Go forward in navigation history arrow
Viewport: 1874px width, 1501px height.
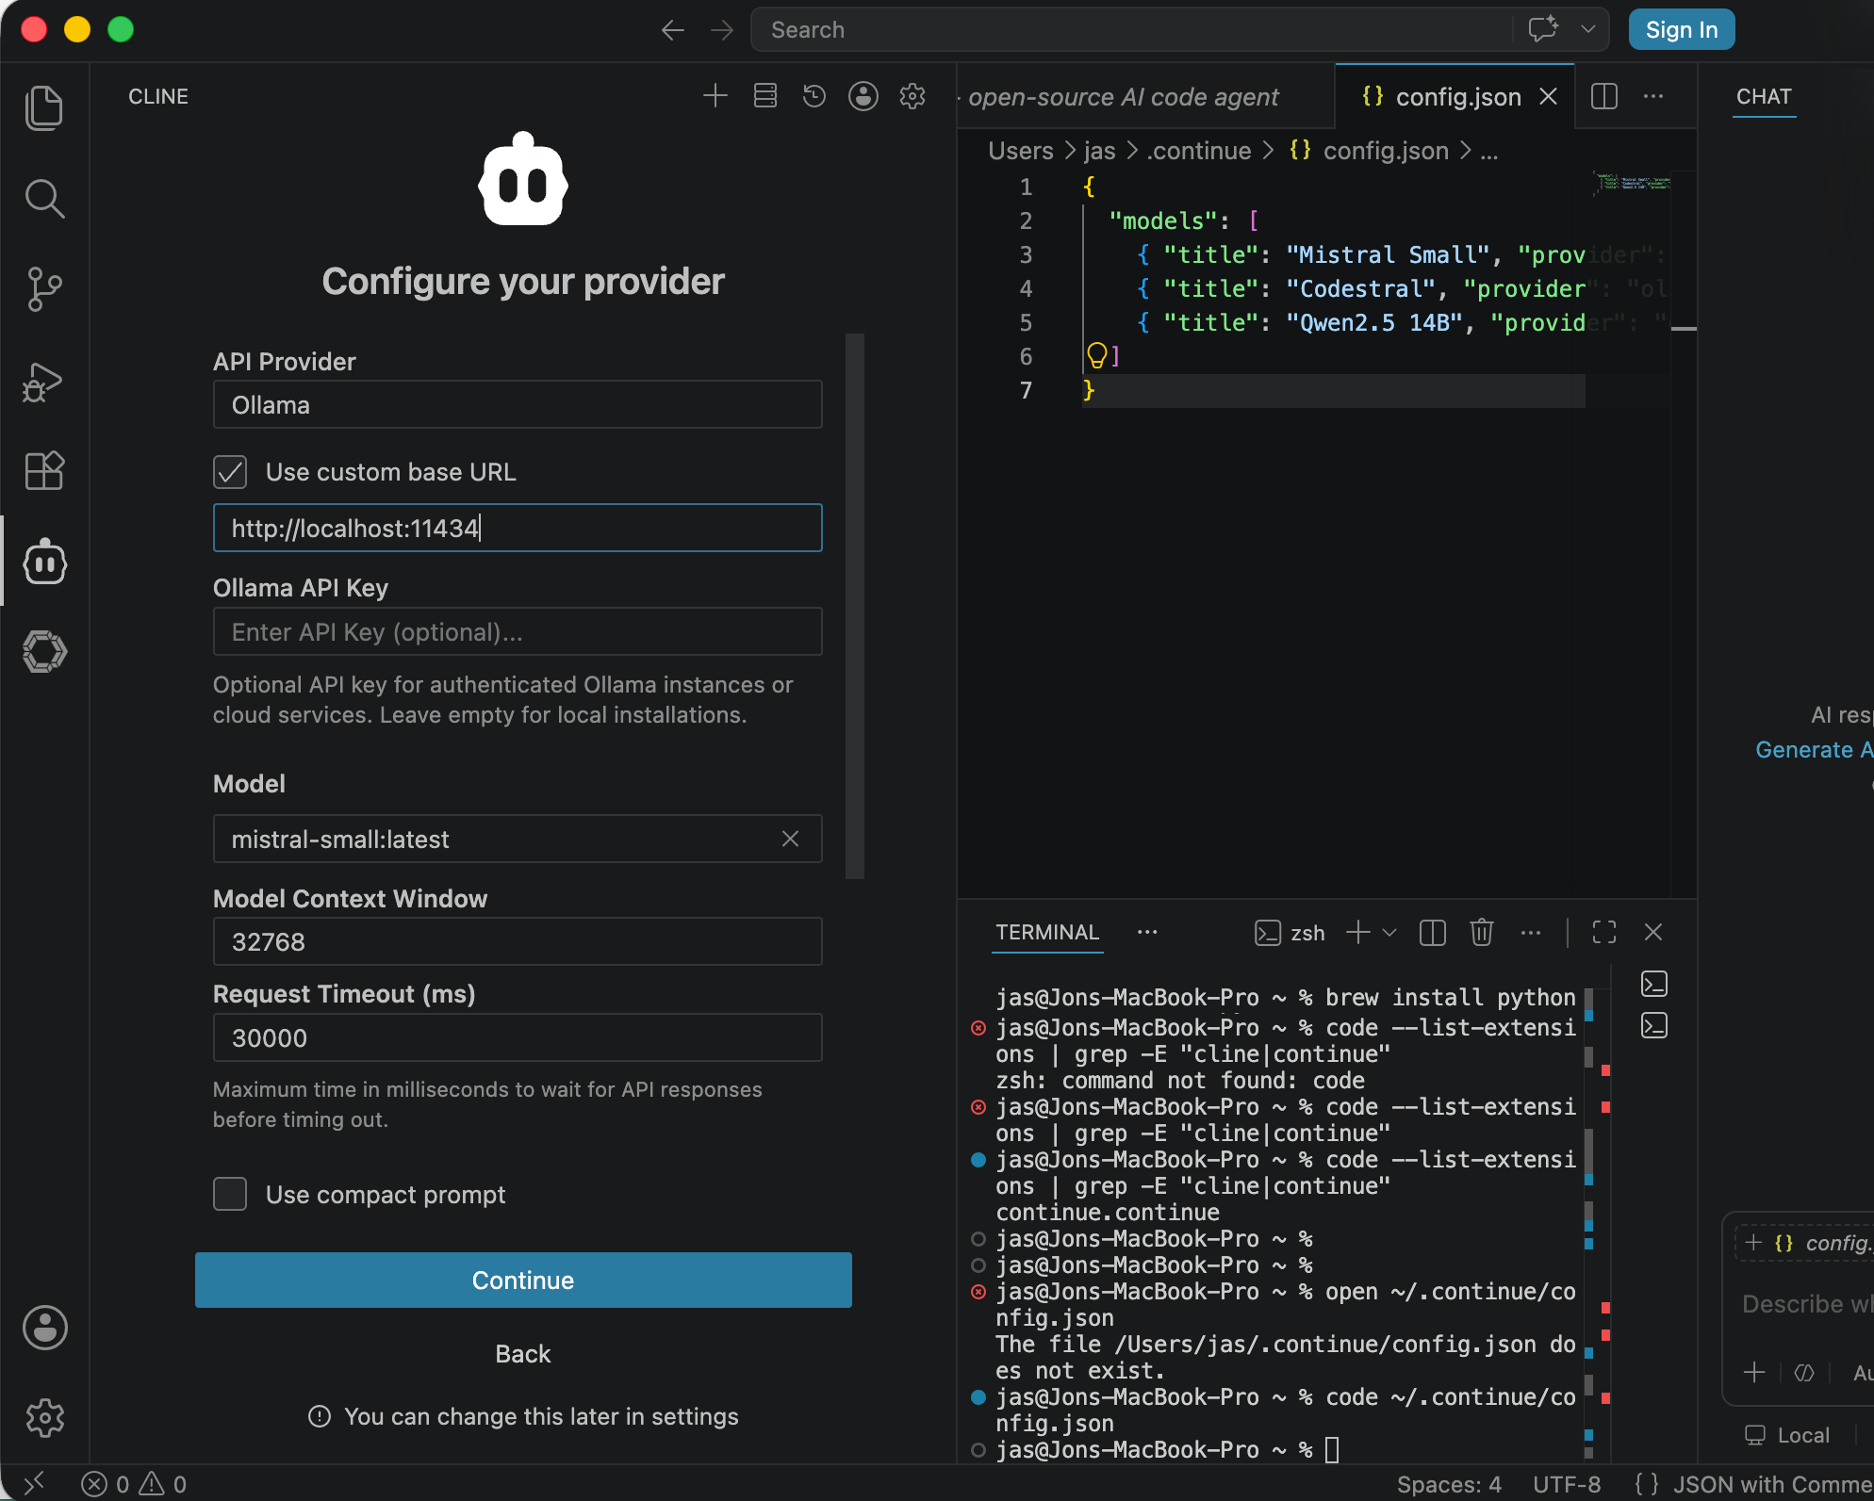722,30
